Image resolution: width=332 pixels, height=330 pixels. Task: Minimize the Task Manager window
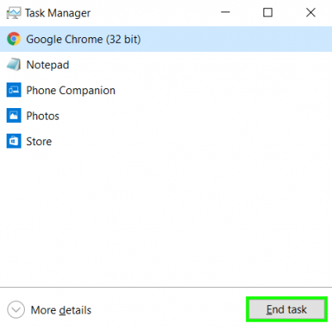pyautogui.click(x=225, y=12)
